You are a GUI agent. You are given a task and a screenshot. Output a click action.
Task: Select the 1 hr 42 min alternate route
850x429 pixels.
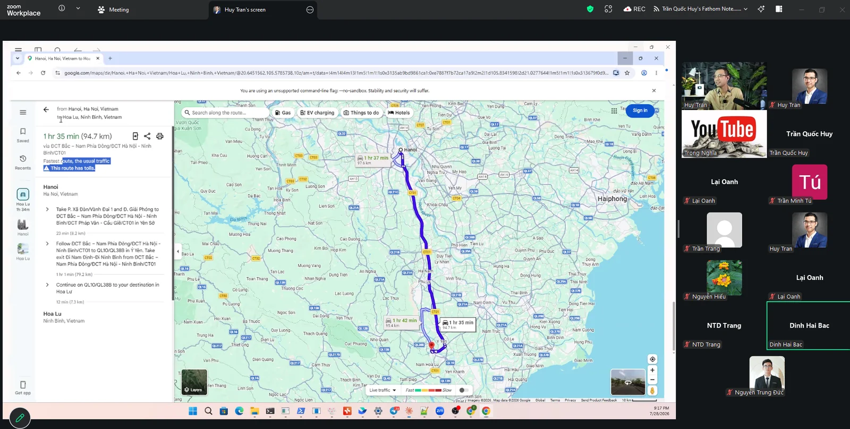(402, 322)
